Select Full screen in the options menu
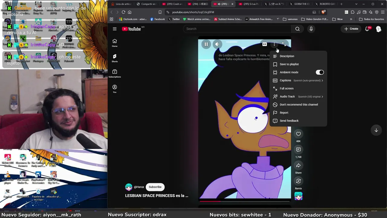The width and height of the screenshot is (387, 218). click(x=298, y=88)
